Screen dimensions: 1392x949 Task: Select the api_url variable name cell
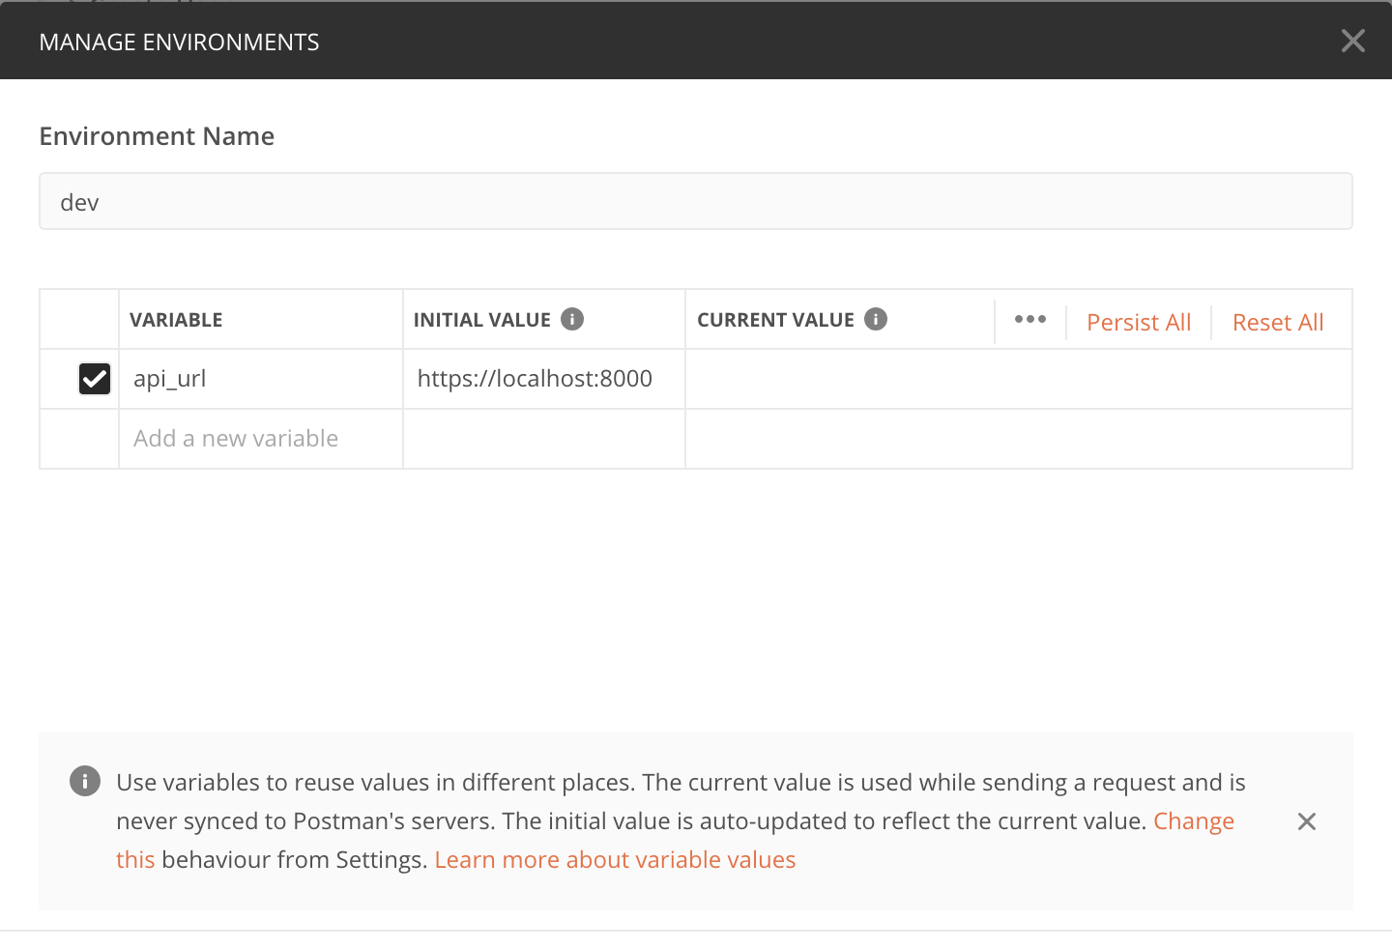click(x=259, y=379)
